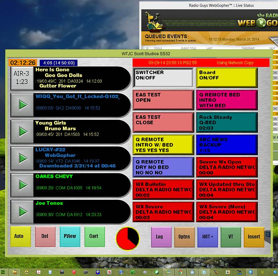Click the AIR-3 now-playing deck button
Viewport: 278px width, 276px height.
[22, 78]
